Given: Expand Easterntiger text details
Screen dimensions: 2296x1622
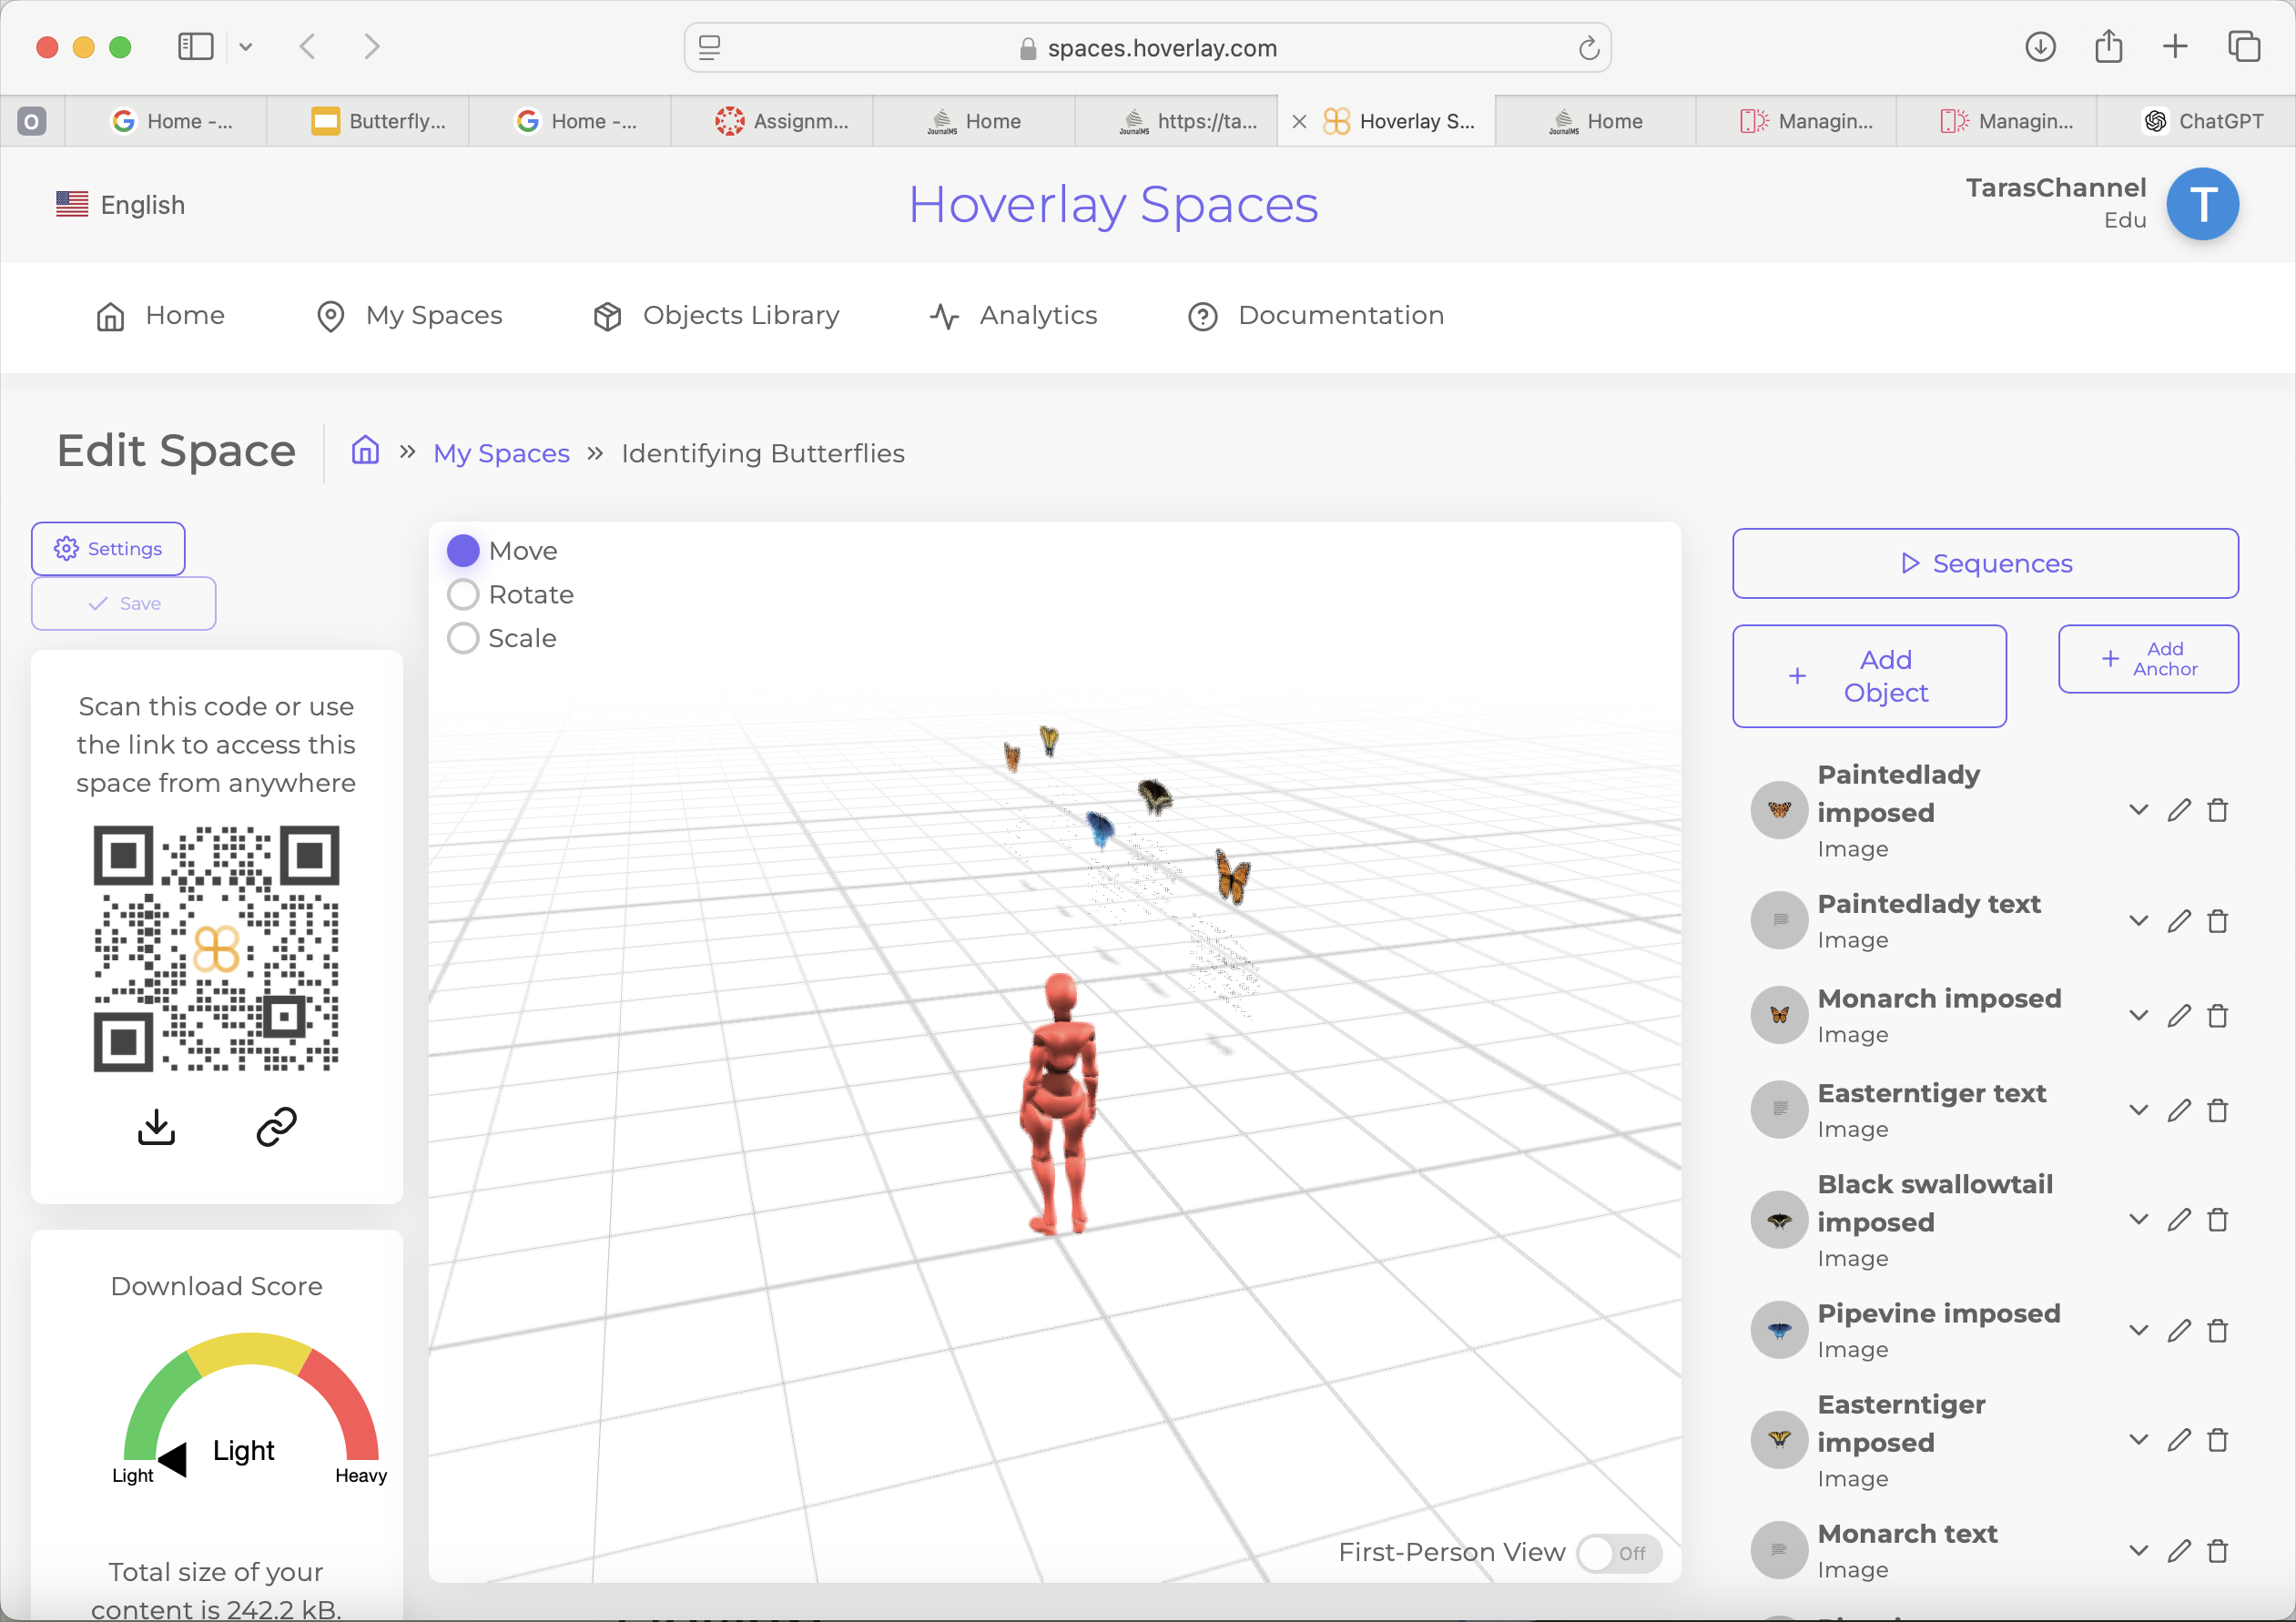Looking at the screenshot, I should (2138, 1110).
